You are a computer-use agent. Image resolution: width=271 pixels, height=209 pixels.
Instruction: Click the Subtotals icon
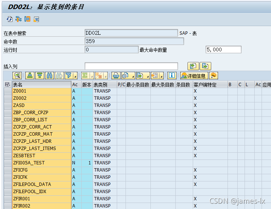[99, 76]
